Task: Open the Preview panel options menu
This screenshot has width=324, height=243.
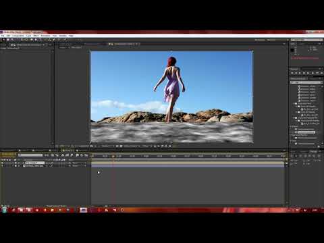Action: [x=320, y=69]
